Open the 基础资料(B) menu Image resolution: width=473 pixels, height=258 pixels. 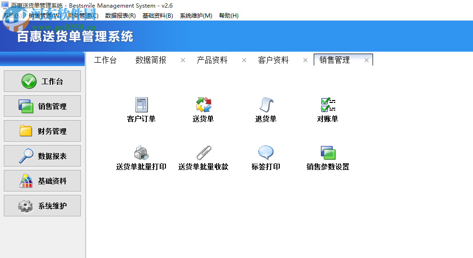(158, 16)
